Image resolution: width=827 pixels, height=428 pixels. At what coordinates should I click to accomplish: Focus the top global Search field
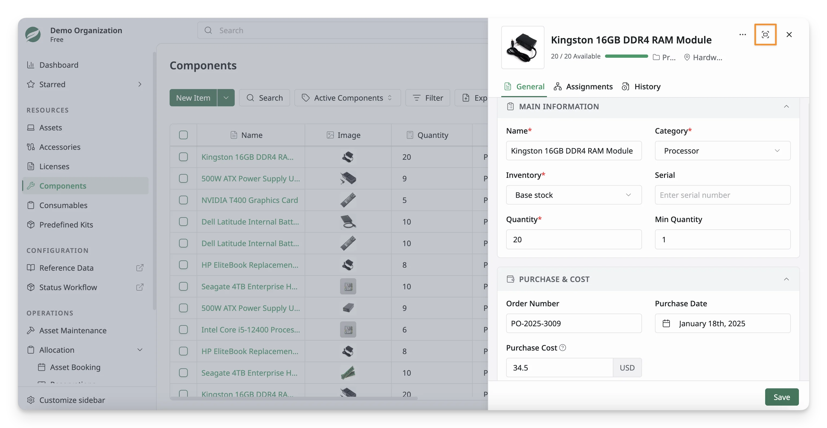coord(342,30)
